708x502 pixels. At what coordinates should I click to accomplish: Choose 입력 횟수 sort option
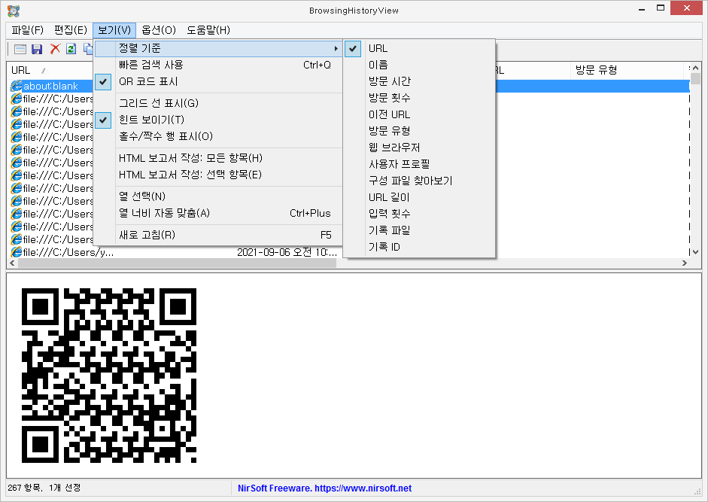point(419,214)
